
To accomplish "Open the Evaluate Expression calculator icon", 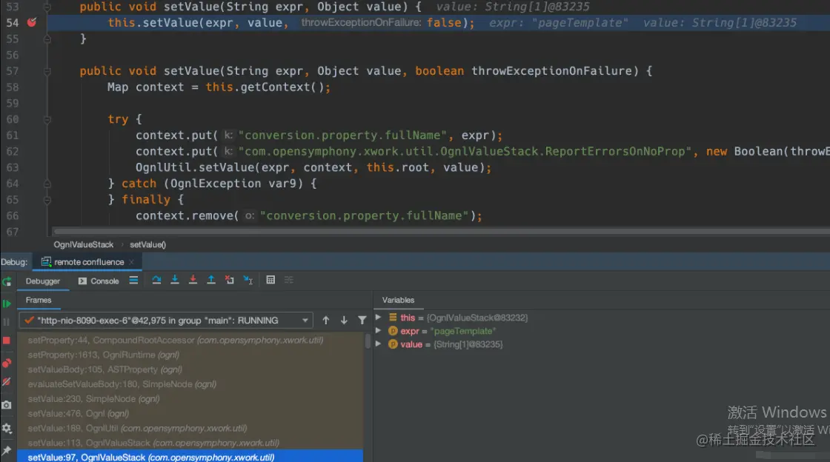I will (x=270, y=280).
